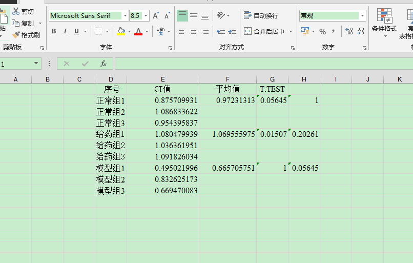Screen dimensions: 413x263
Task: Click accounting number format icon
Action: [x=305, y=31]
